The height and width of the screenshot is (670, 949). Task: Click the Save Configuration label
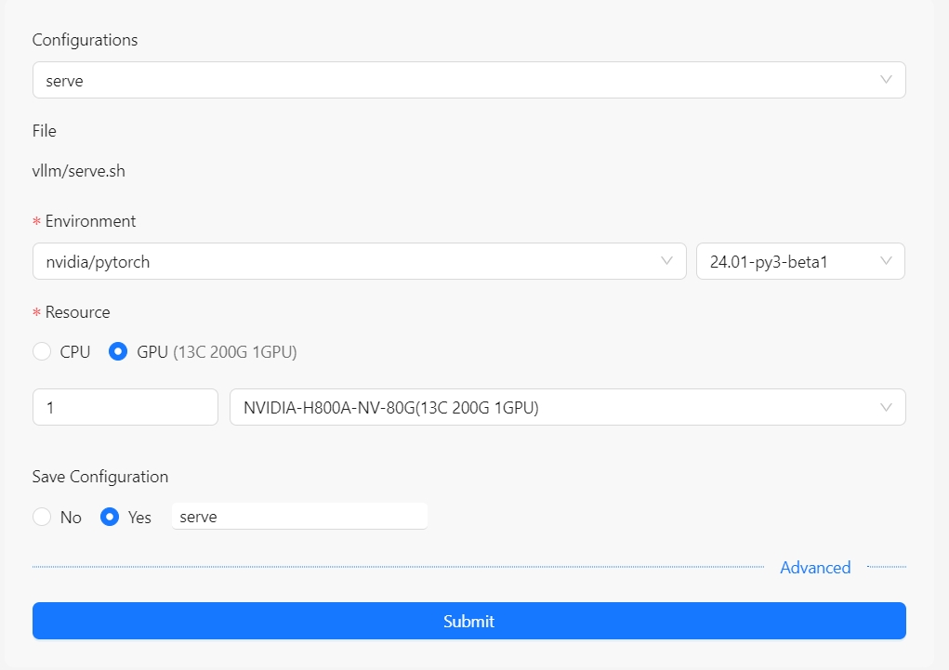pyautogui.click(x=100, y=477)
